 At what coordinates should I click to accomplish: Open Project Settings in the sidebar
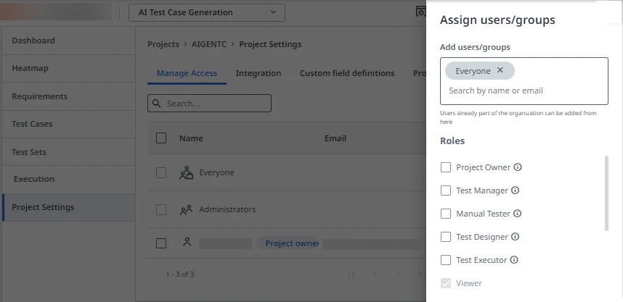click(x=68, y=207)
